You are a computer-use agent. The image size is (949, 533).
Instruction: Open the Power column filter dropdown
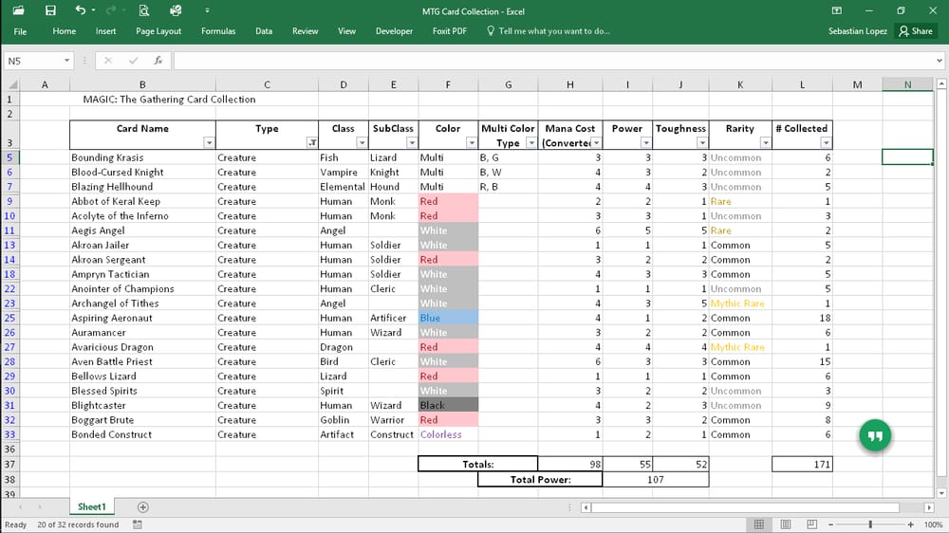click(645, 143)
